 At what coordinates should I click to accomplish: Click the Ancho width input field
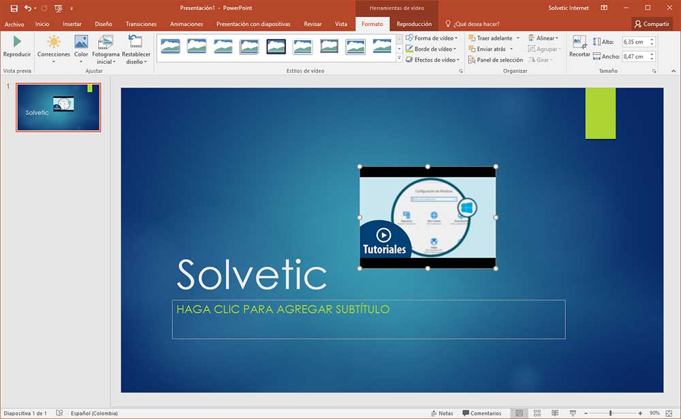point(635,56)
